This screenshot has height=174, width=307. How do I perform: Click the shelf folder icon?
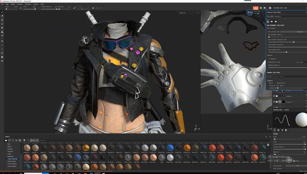6,140
